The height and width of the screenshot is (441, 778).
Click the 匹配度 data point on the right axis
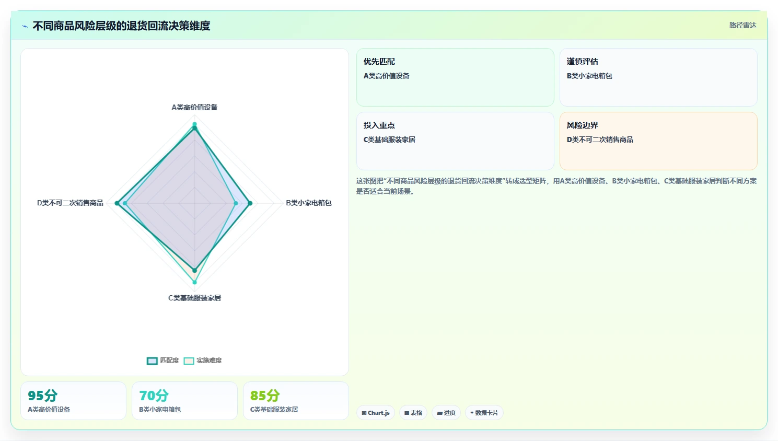(x=250, y=203)
